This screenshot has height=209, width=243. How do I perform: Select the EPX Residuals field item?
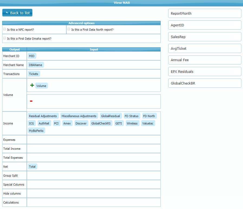click(x=205, y=71)
